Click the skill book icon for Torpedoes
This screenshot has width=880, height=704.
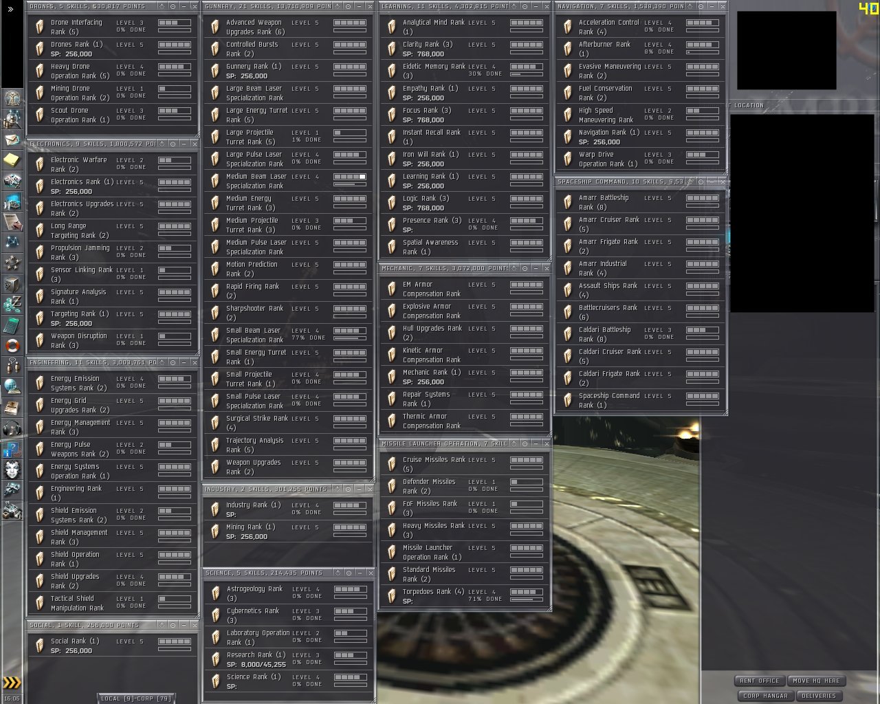[392, 596]
